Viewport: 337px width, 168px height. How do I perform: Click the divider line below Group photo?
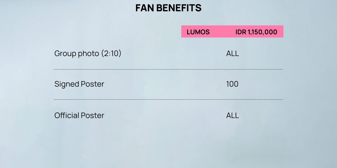168,70
